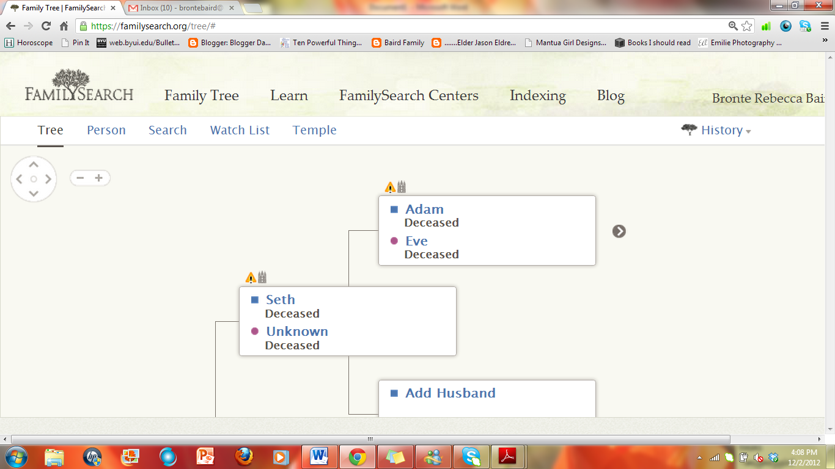Click the horizontal scrollbar
The width and height of the screenshot is (835, 469).
click(x=370, y=439)
